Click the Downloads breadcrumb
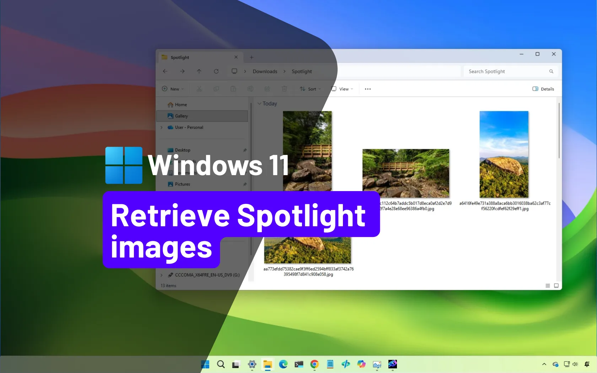Image resolution: width=597 pixels, height=373 pixels. 265,71
